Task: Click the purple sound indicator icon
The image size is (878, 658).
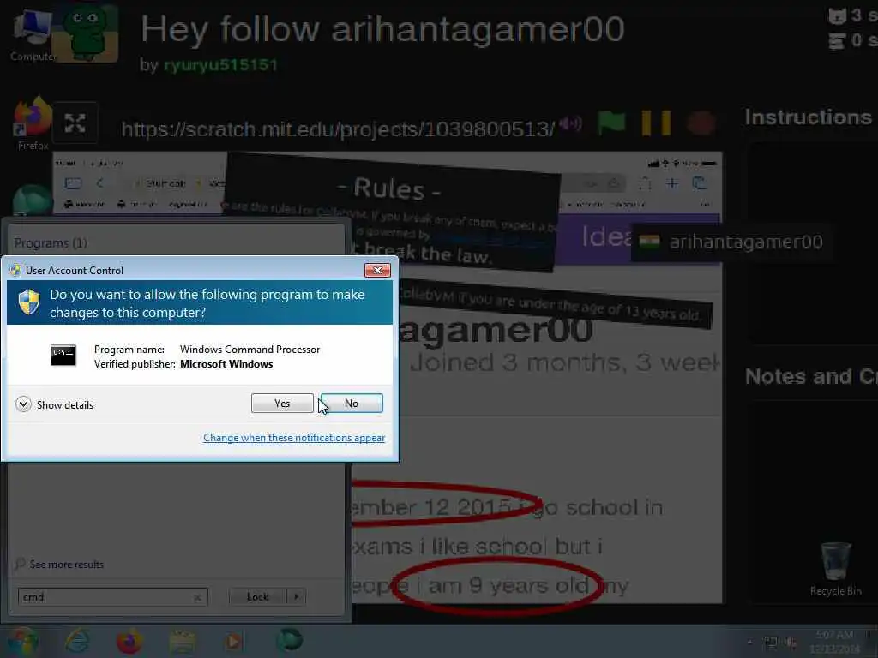Action: click(x=570, y=123)
